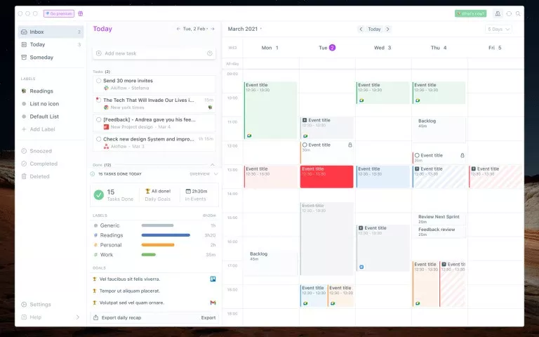Click the Readings label emoji icon
This screenshot has height=337, width=539.
[x=24, y=91]
